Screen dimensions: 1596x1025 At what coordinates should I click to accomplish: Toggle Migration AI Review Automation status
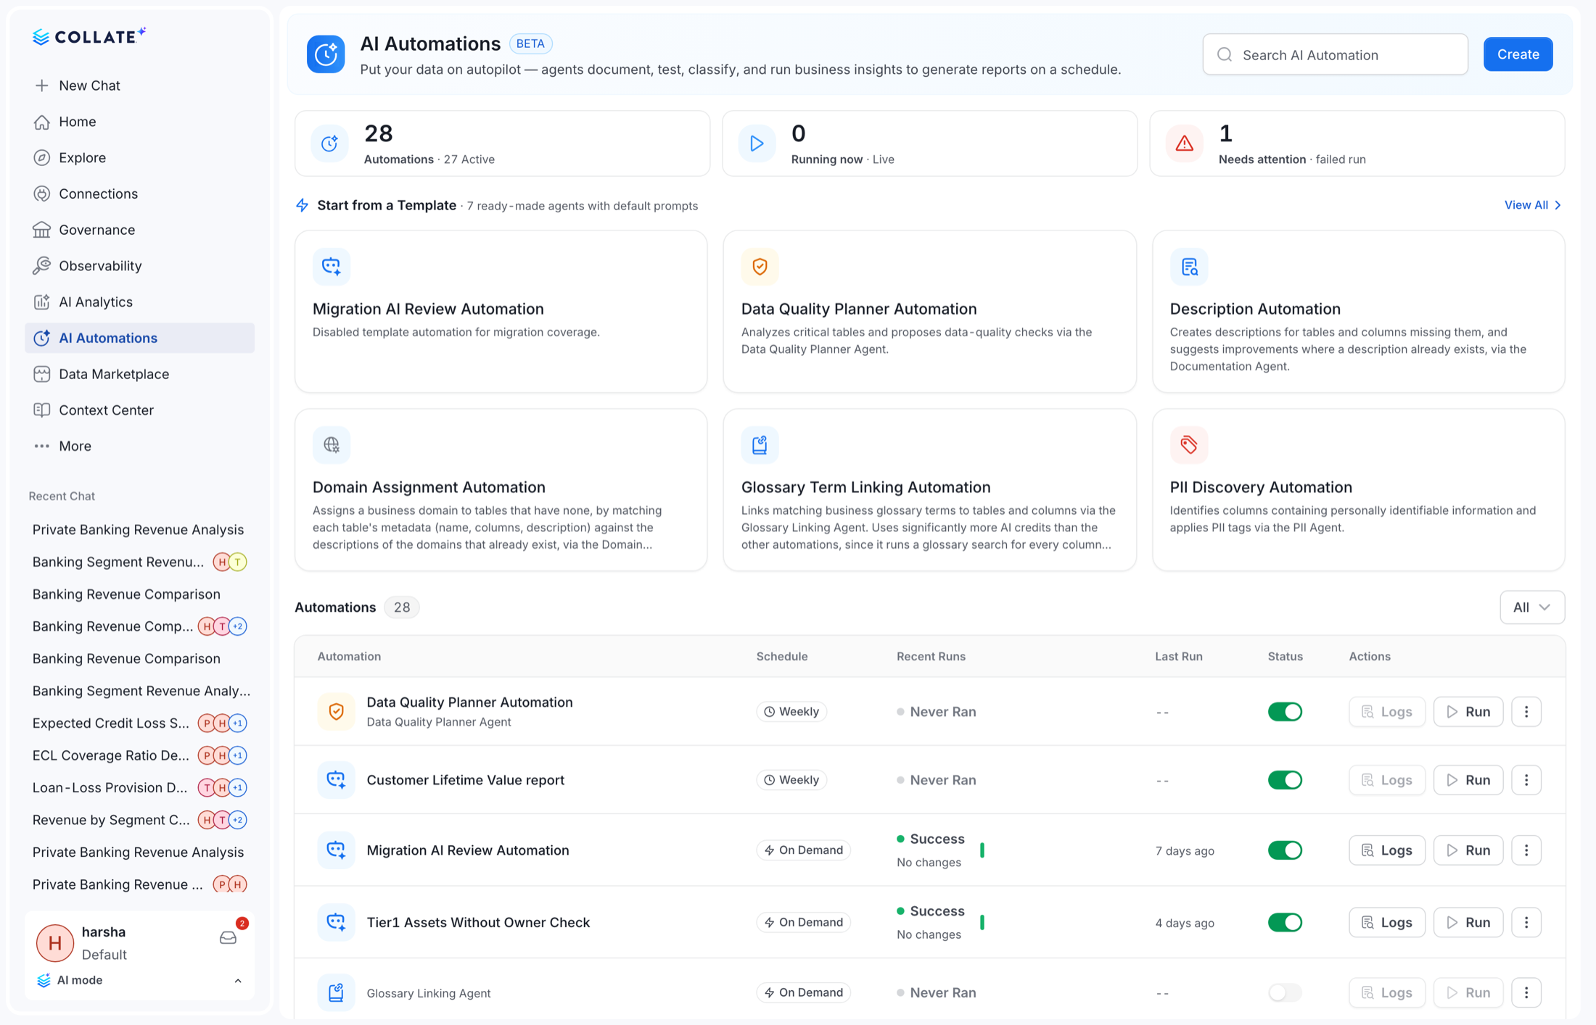click(x=1285, y=850)
